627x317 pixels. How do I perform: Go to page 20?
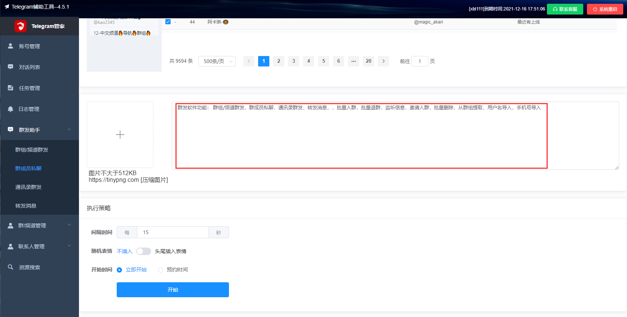[368, 61]
